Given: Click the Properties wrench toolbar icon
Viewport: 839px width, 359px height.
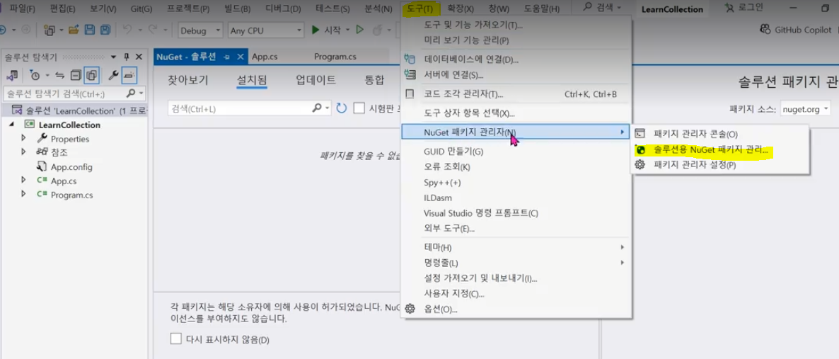Looking at the screenshot, I should [x=113, y=75].
